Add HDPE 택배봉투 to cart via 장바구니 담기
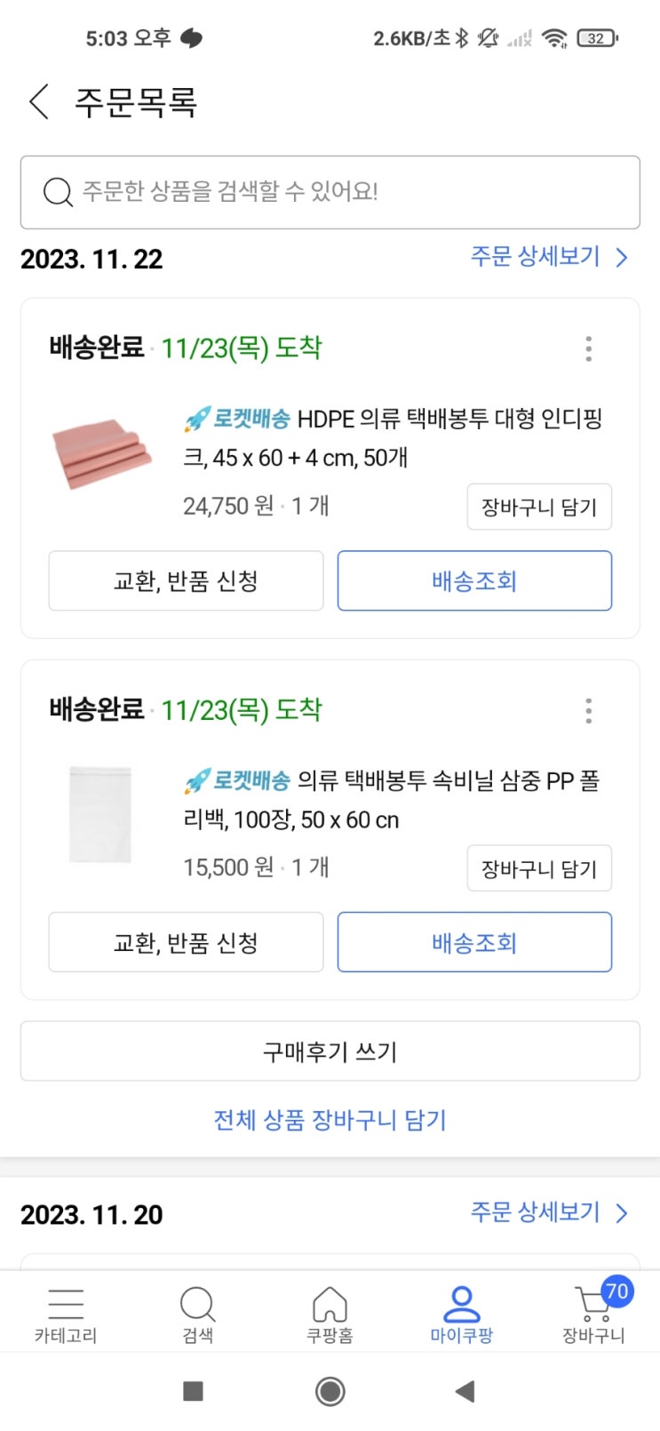This screenshot has height=1431, width=660. click(x=539, y=508)
